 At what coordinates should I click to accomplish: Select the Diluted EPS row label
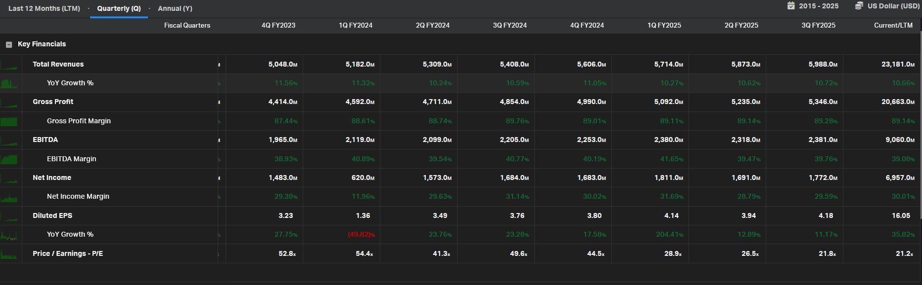pyautogui.click(x=52, y=215)
